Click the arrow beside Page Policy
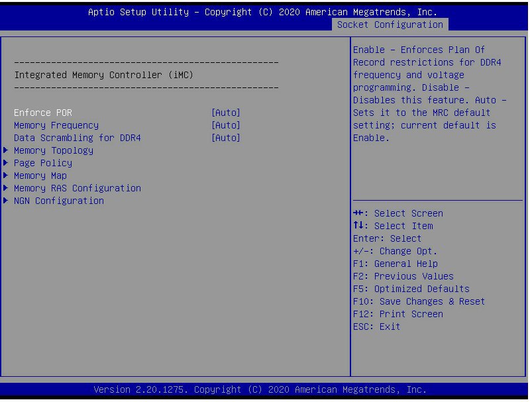The height and width of the screenshot is (402, 530). click(6, 162)
